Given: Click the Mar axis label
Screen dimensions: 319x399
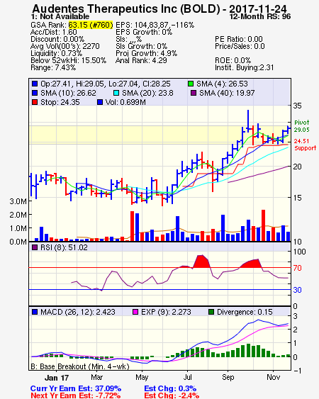Looking at the screenshot, I should [x=96, y=377].
